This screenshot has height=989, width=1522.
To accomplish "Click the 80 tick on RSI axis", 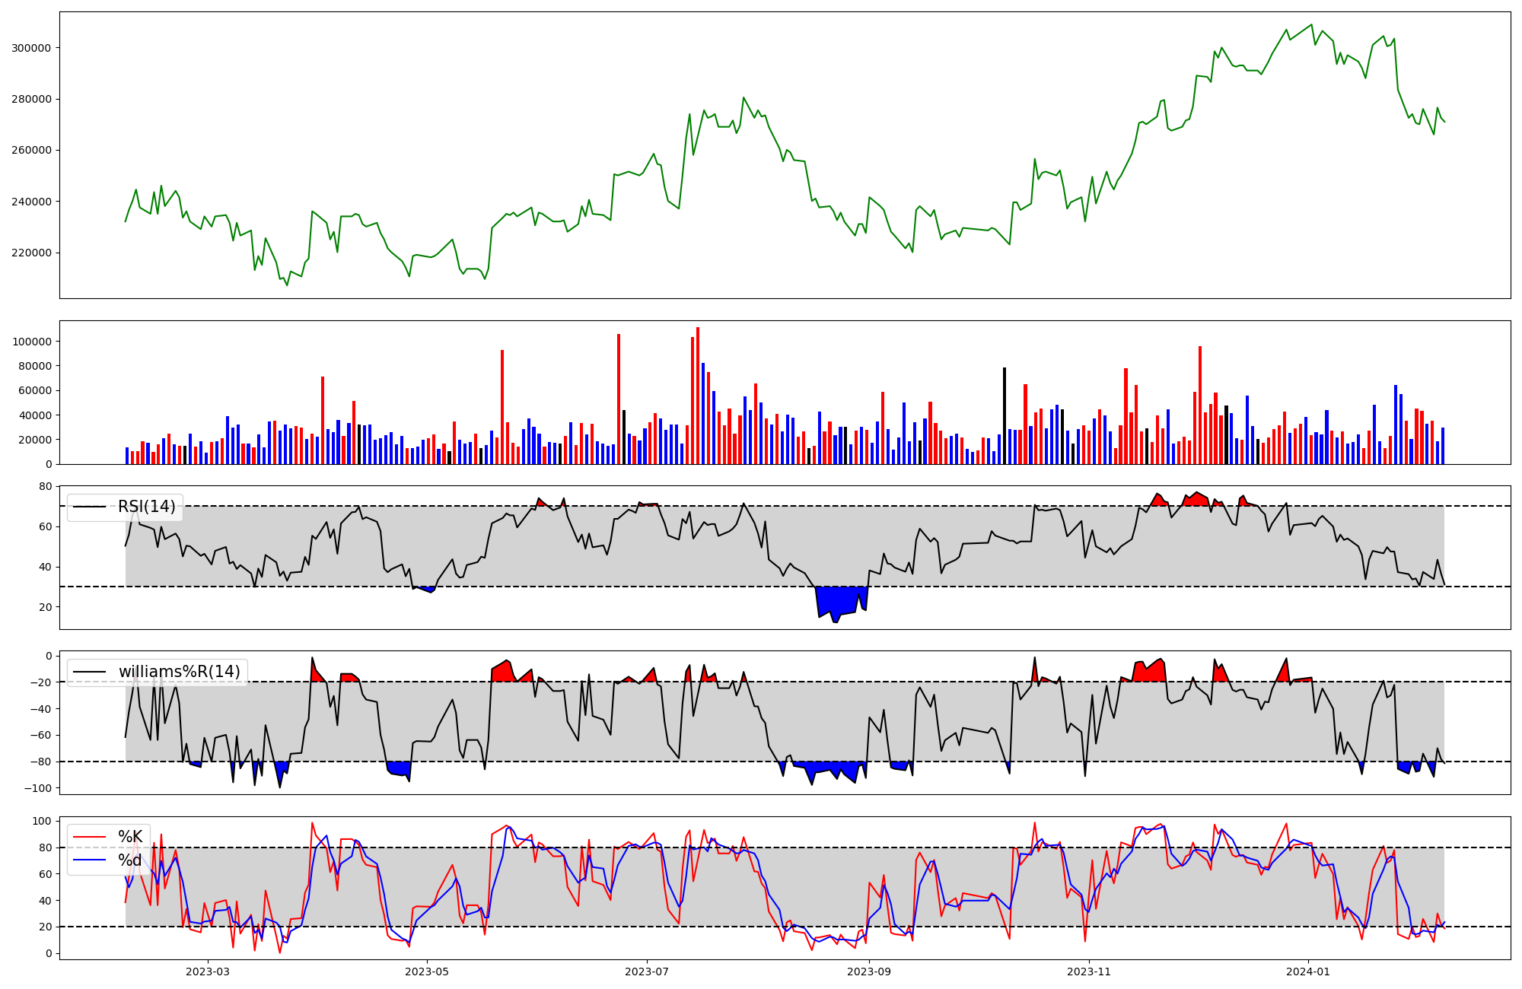I will [x=46, y=487].
